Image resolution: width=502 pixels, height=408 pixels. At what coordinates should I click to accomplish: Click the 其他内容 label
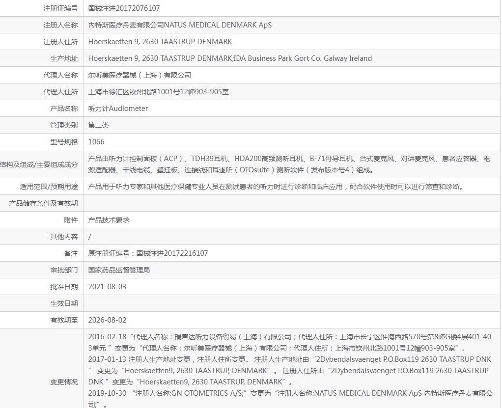coord(64,237)
